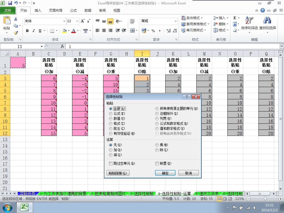Click the 确定 button
Screen dimensions: 284x213
[165, 173]
